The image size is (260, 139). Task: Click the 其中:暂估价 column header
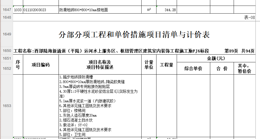(x=245, y=68)
